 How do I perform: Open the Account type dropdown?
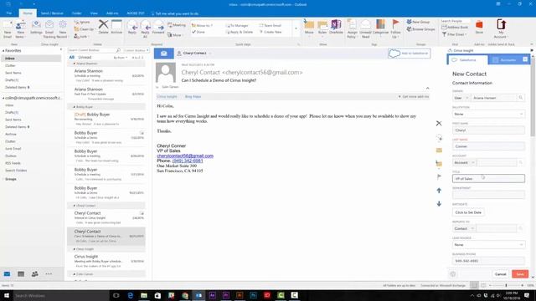464,162
